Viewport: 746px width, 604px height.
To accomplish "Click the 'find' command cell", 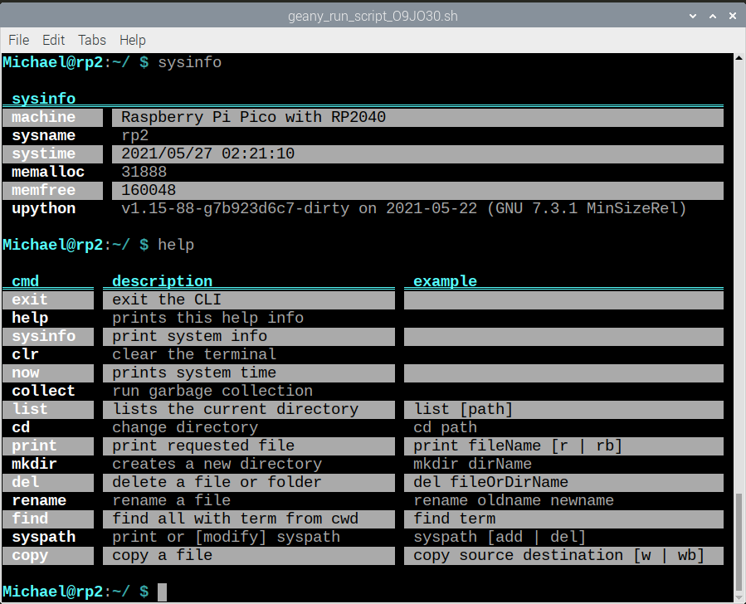I will coord(30,519).
